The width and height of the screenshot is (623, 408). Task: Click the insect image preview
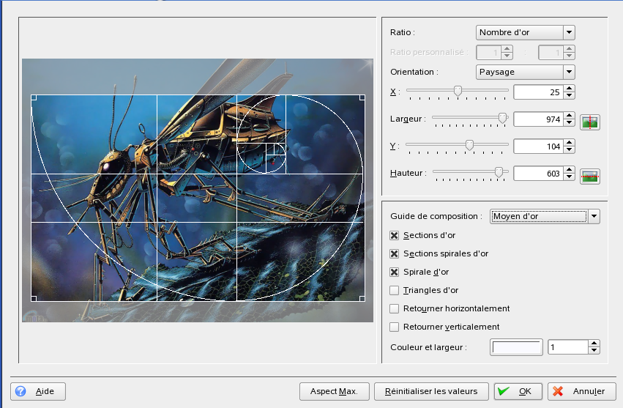(x=198, y=190)
